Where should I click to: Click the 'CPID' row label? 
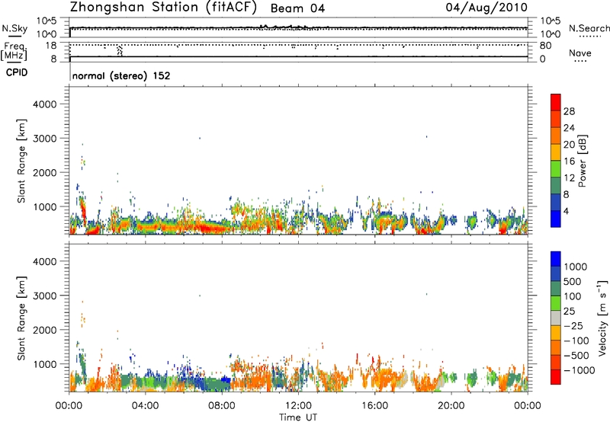pos(17,72)
